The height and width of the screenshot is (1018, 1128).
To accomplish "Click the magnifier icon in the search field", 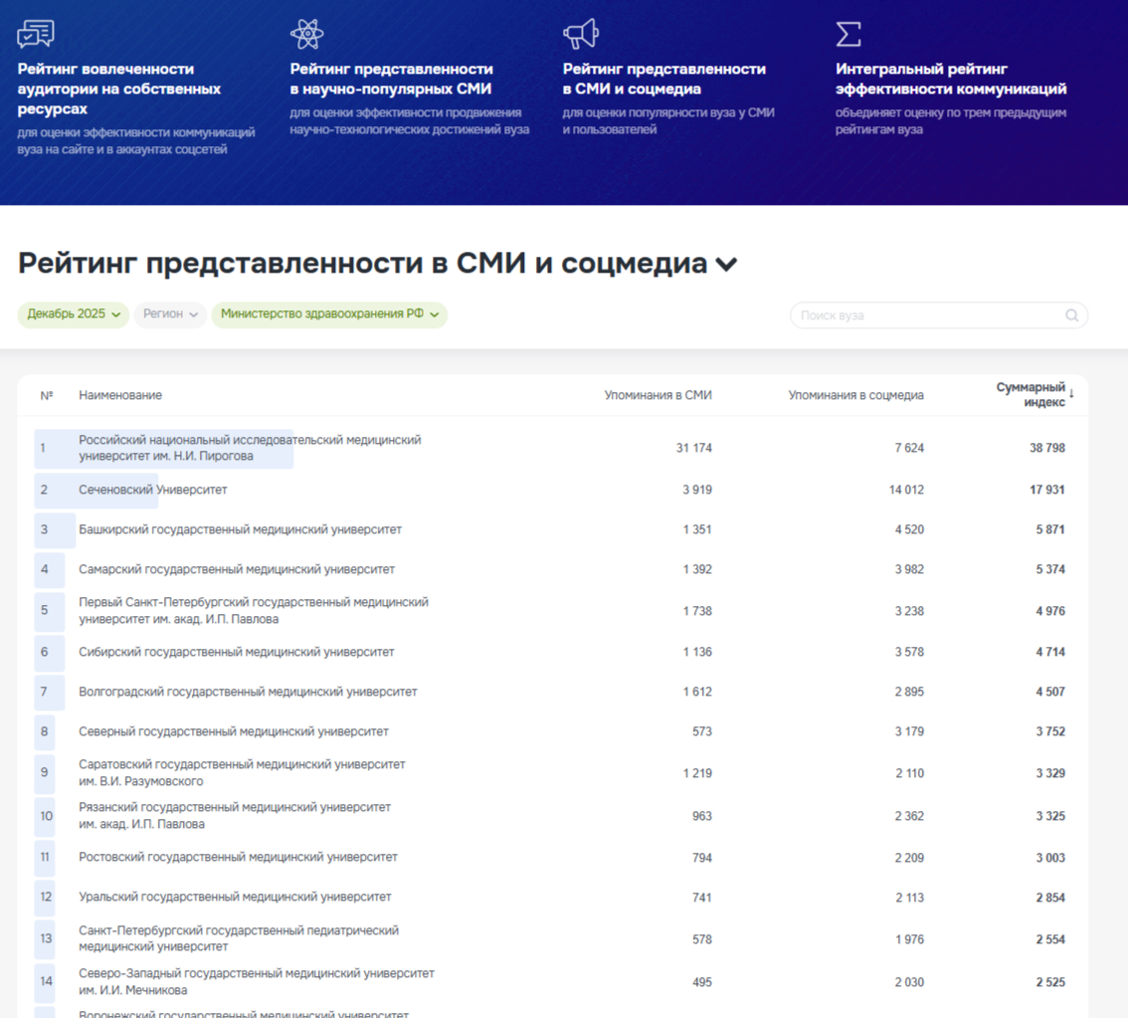I will tap(1071, 315).
